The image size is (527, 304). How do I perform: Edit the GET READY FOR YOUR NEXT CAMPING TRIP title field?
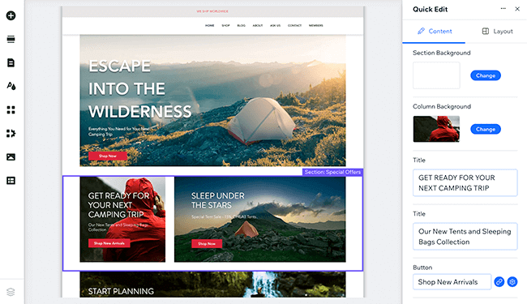[x=465, y=182]
